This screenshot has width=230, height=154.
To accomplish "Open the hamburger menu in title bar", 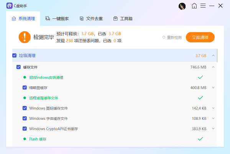I will coord(203,6).
